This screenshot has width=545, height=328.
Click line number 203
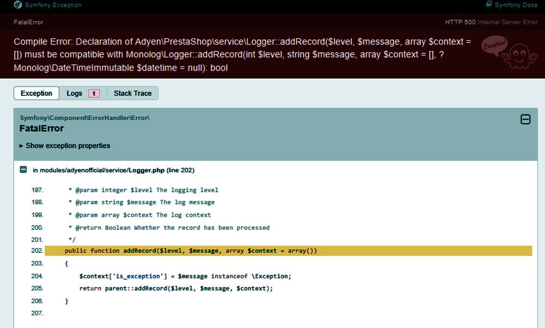pyautogui.click(x=37, y=264)
